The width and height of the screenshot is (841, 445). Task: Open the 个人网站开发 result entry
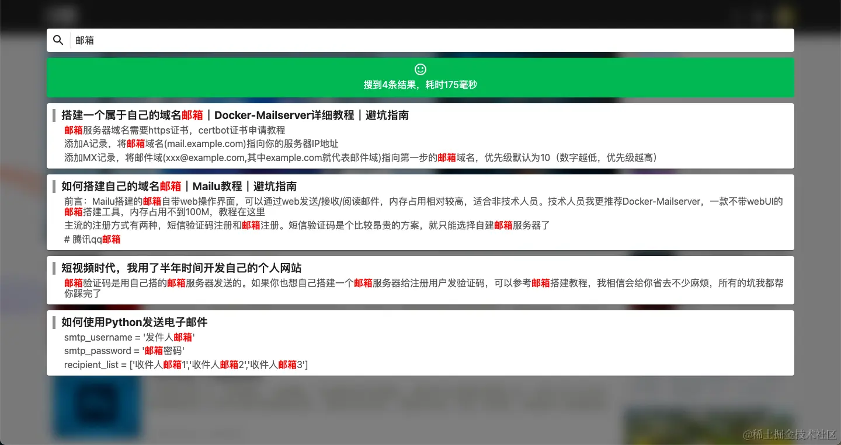point(181,268)
